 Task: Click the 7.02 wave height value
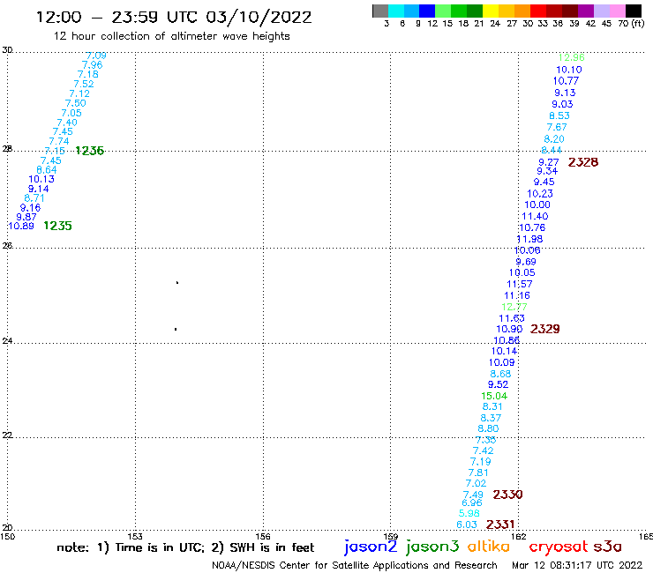(476, 484)
